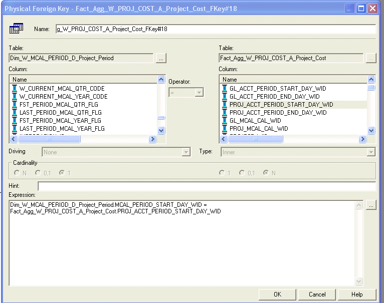384x303 pixels.
Task: Select GL_ACCT_PERIOD_START_DAY_WID column row
Action: 294,88
